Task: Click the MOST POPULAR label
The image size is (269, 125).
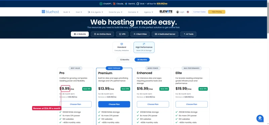Action: tap(114, 68)
